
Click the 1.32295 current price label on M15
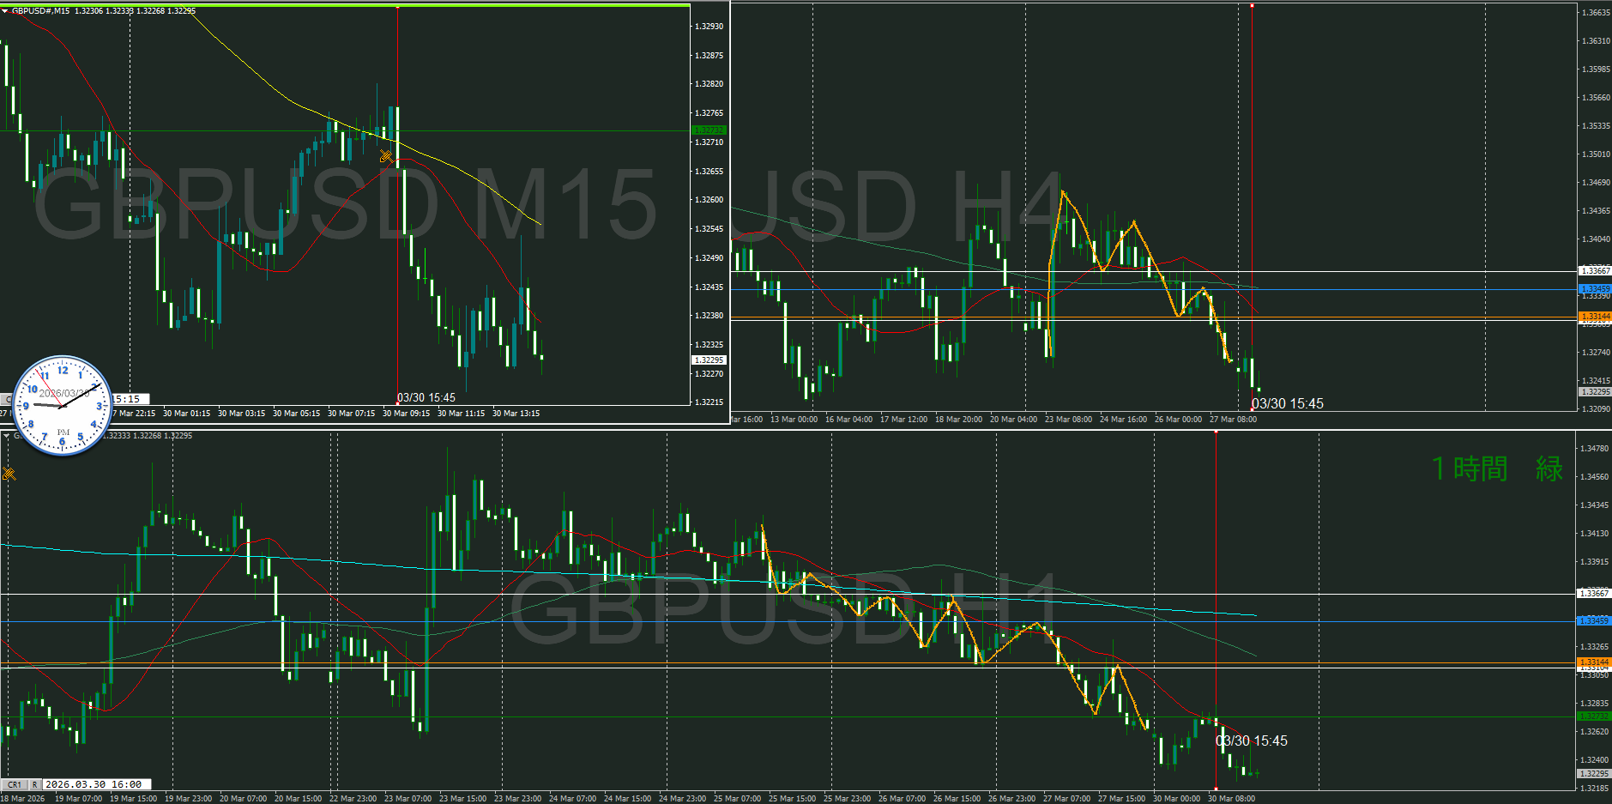[709, 360]
